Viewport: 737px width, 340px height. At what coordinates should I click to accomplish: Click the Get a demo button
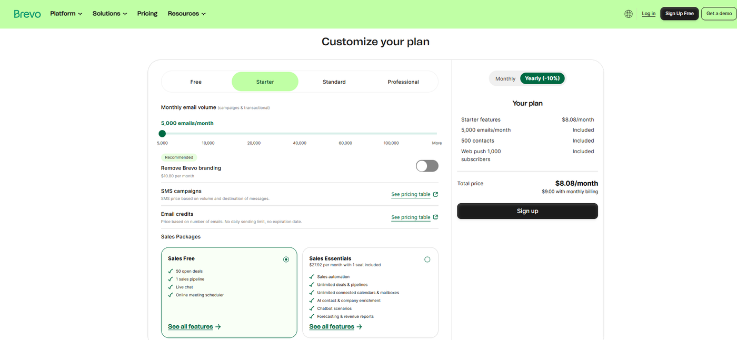pyautogui.click(x=718, y=14)
